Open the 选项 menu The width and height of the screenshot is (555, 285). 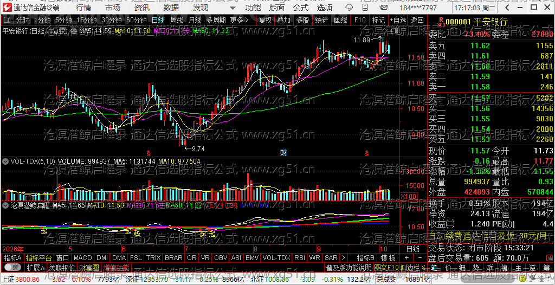pyautogui.click(x=325, y=8)
